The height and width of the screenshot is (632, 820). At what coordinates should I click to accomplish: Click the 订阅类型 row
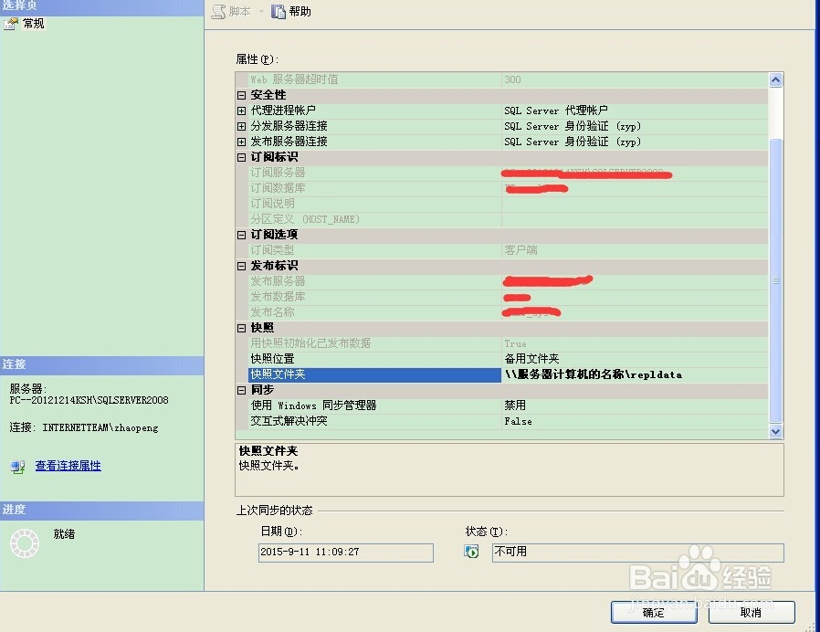point(509,250)
